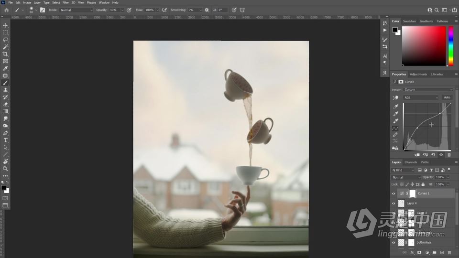Reset Curves adjustment to defaults
This screenshot has height=258, width=459.
pos(433,155)
